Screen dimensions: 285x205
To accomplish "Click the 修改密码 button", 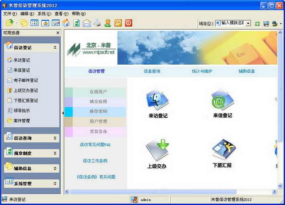I will pos(95,111).
